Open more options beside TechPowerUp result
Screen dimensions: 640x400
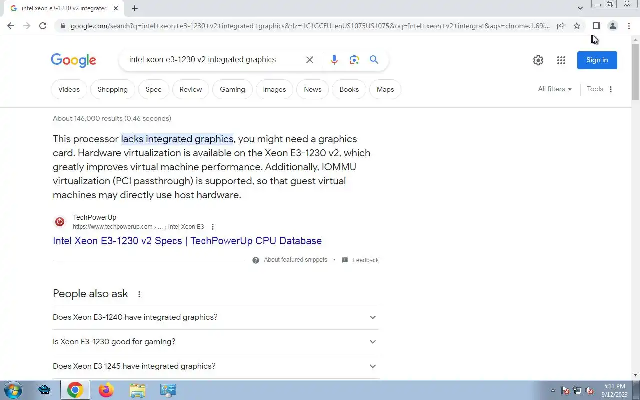213,227
